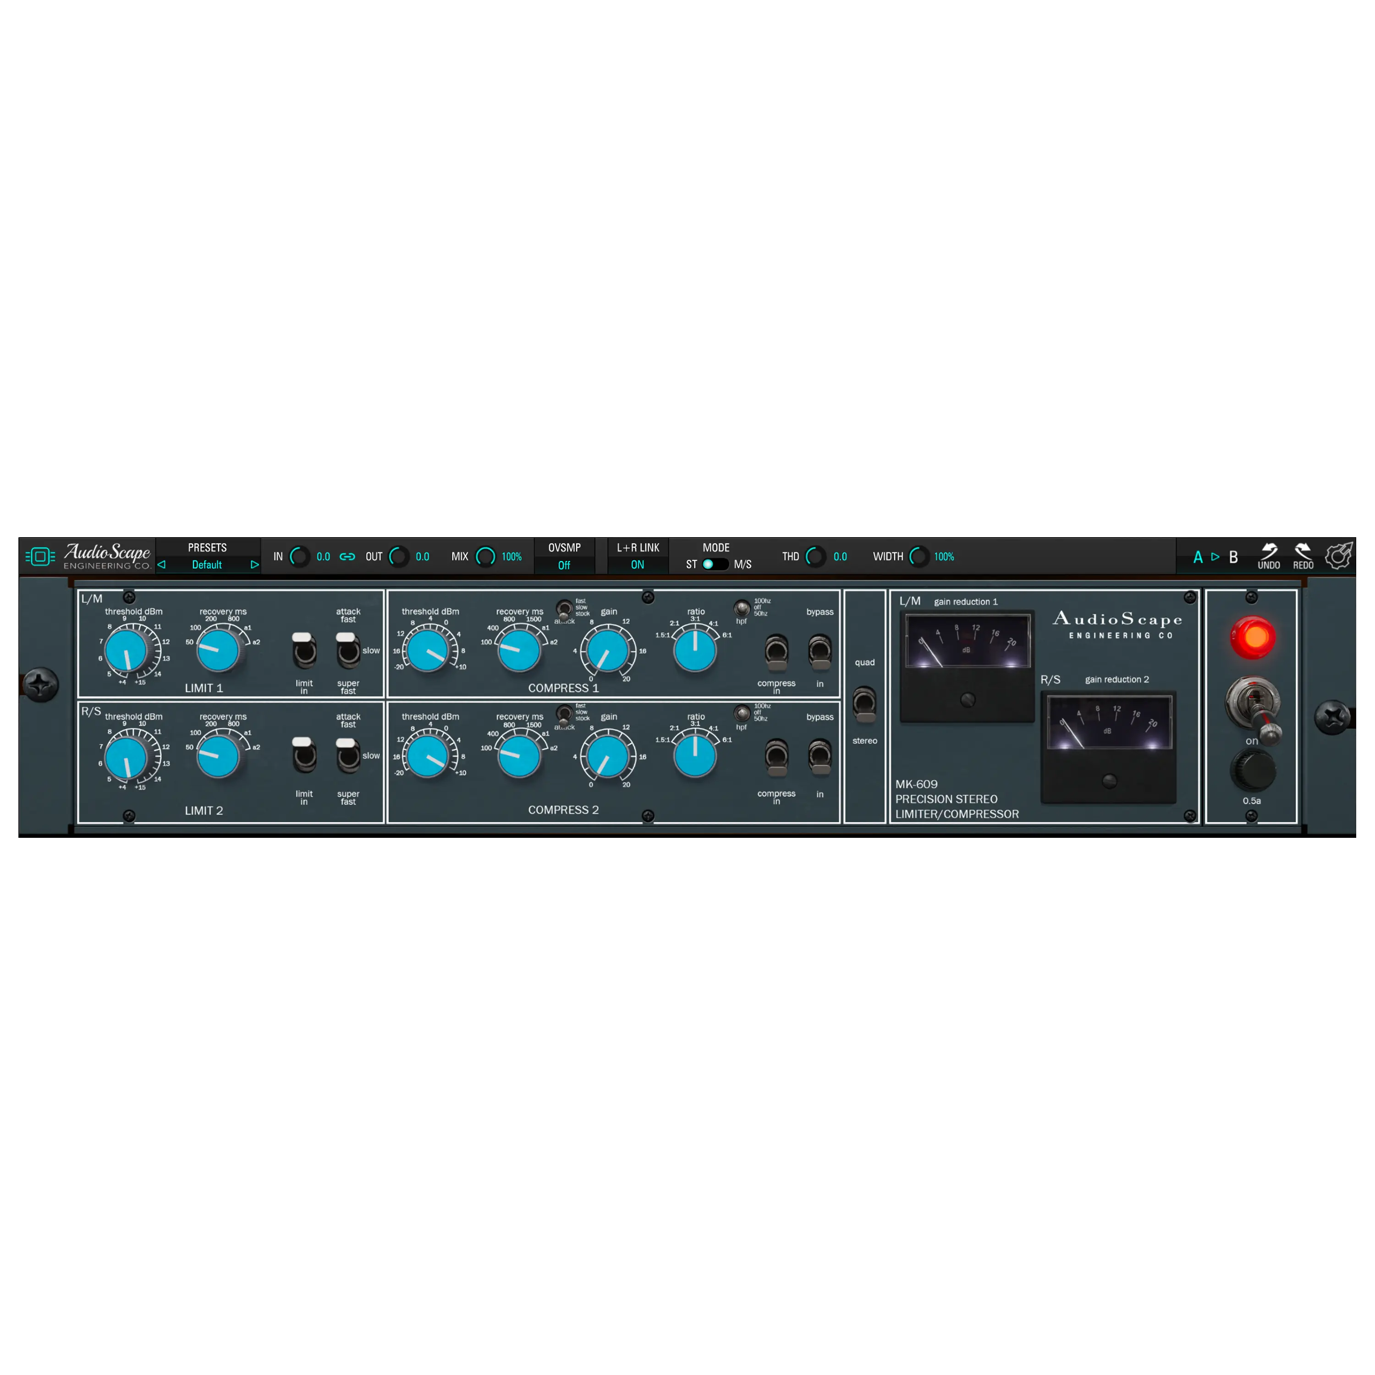The width and height of the screenshot is (1375, 1375).
Task: Click the Redo icon in the top bar
Action: point(1303,555)
